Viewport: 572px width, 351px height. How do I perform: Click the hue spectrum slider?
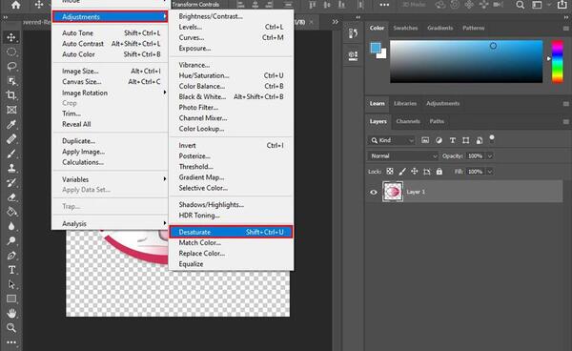557,62
